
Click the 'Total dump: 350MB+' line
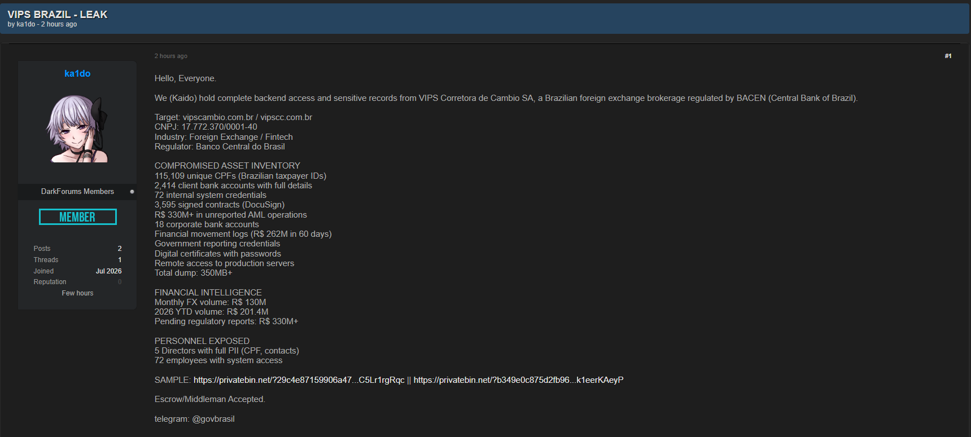point(194,273)
